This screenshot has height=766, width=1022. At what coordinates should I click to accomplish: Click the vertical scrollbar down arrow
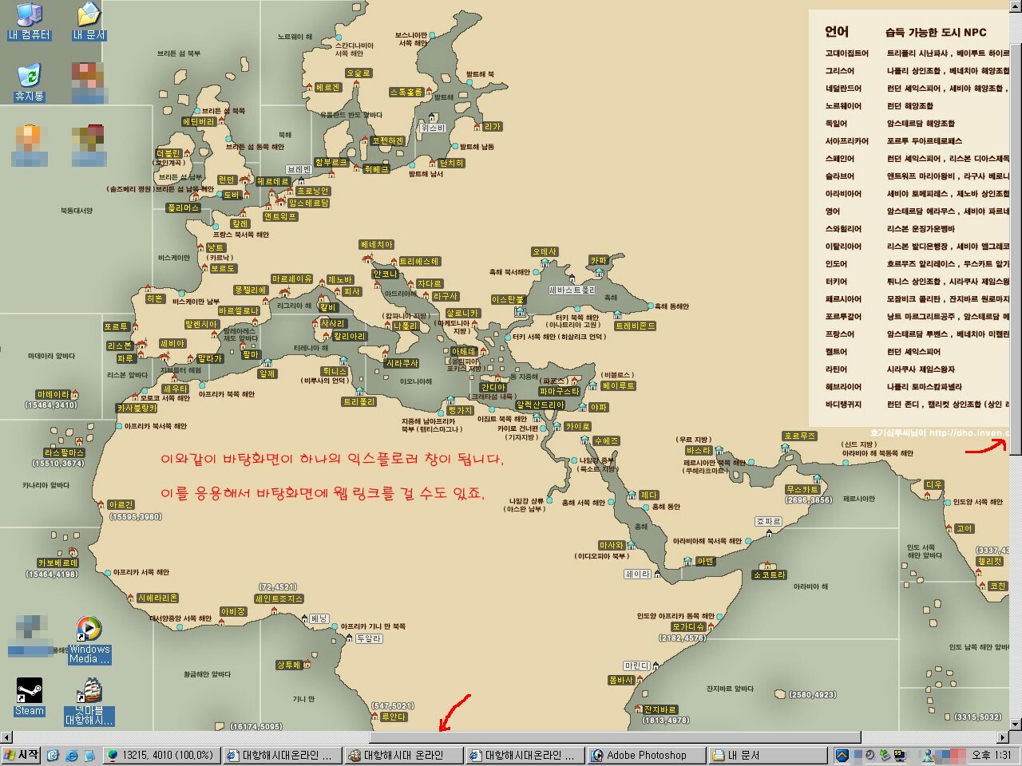pos(1015,724)
